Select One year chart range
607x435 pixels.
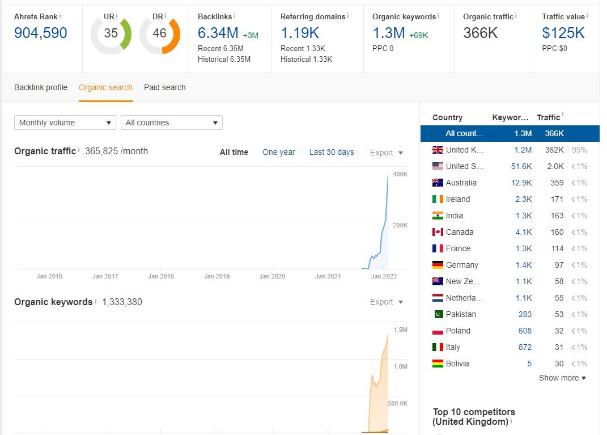pos(279,152)
